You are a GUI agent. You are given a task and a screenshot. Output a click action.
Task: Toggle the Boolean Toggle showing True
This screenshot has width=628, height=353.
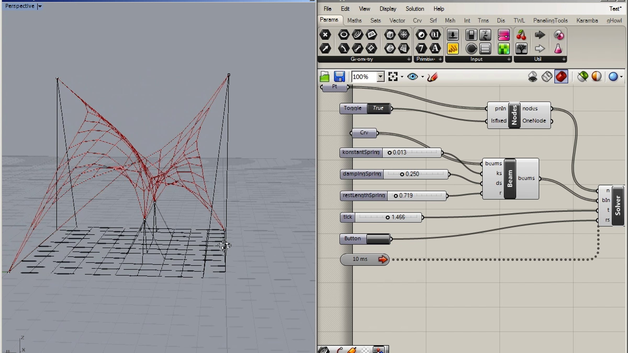[378, 108]
